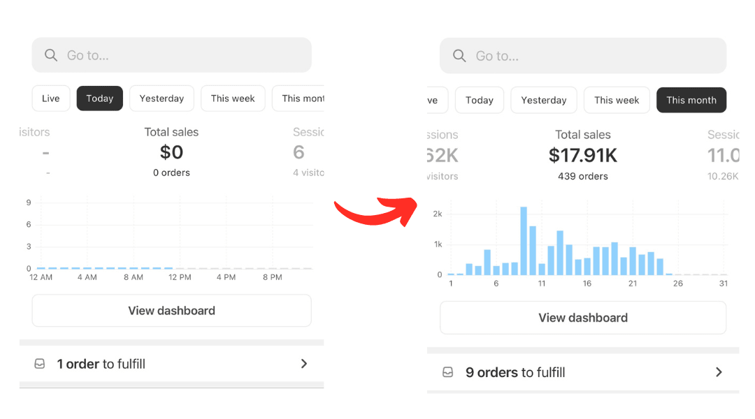The image size is (755, 419).
Task: Focus the left Go to... search field
Action: point(182,55)
